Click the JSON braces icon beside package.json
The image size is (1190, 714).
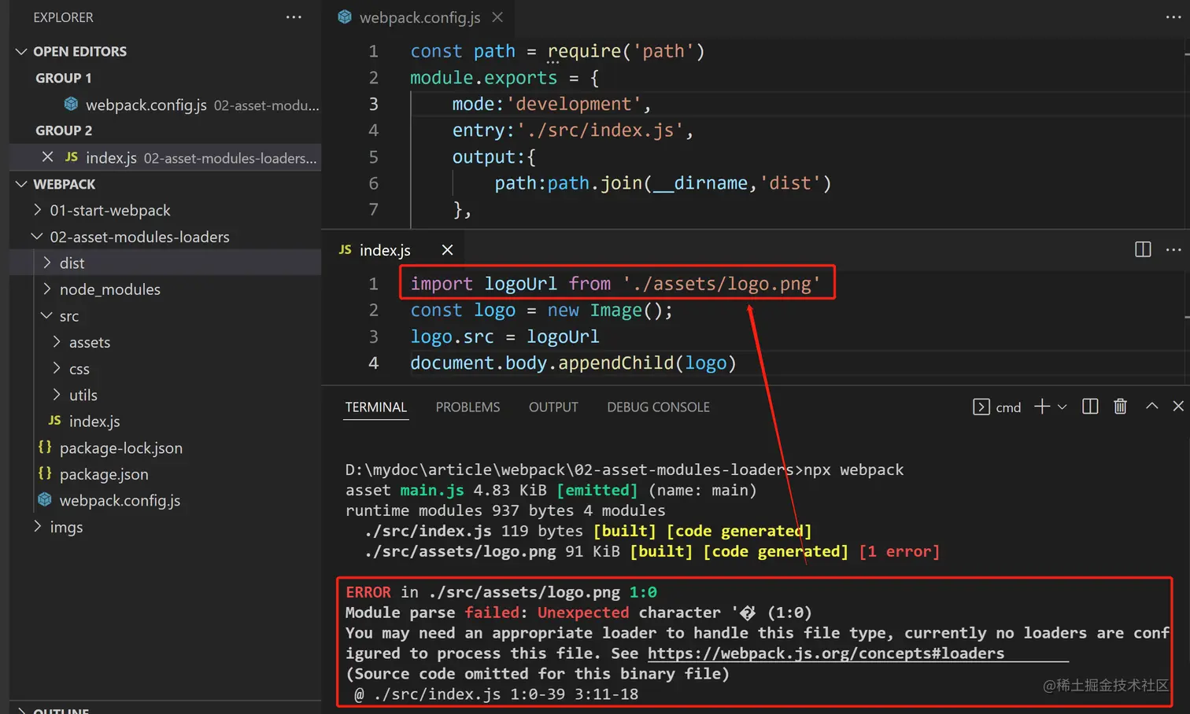pos(45,473)
